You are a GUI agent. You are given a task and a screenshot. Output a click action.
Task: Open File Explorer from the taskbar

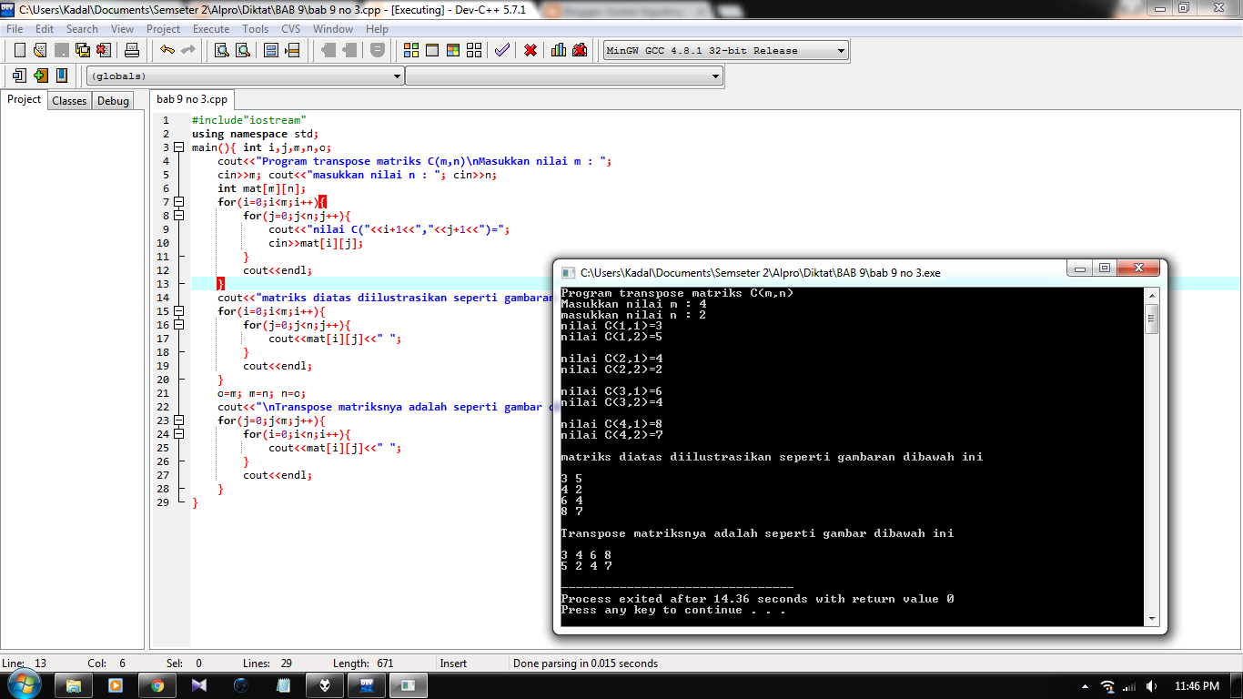pyautogui.click(x=75, y=685)
